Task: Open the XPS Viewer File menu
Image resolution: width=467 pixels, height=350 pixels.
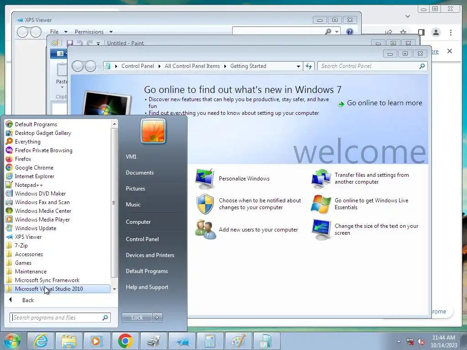Action: tap(58, 32)
